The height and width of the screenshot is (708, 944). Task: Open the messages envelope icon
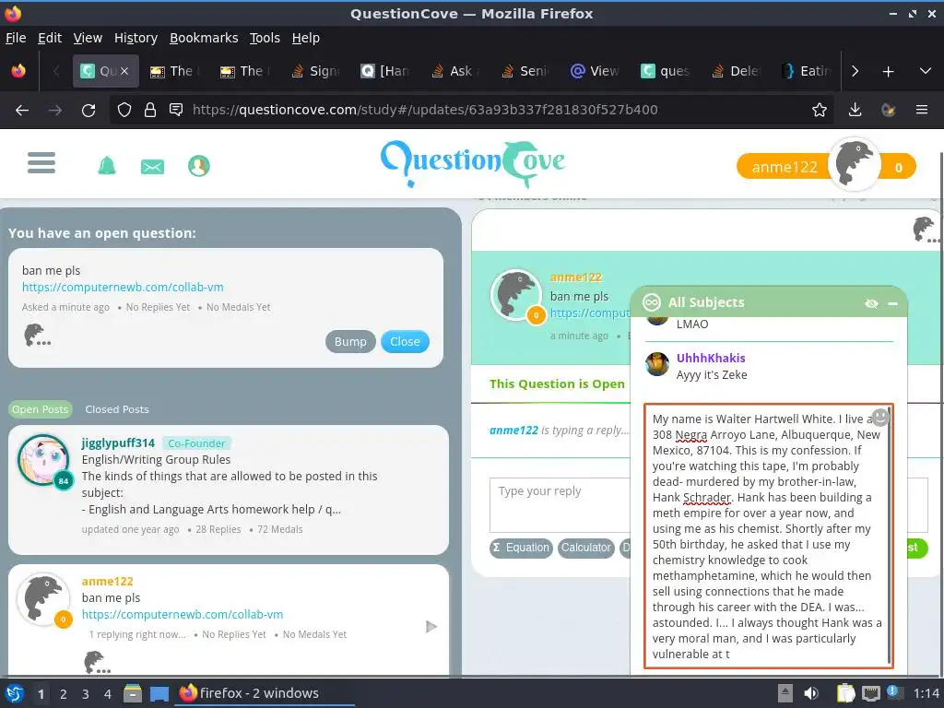click(x=152, y=166)
